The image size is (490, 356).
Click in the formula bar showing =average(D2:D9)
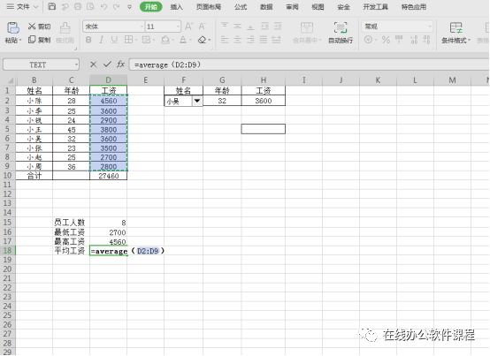pyautogui.click(x=309, y=64)
